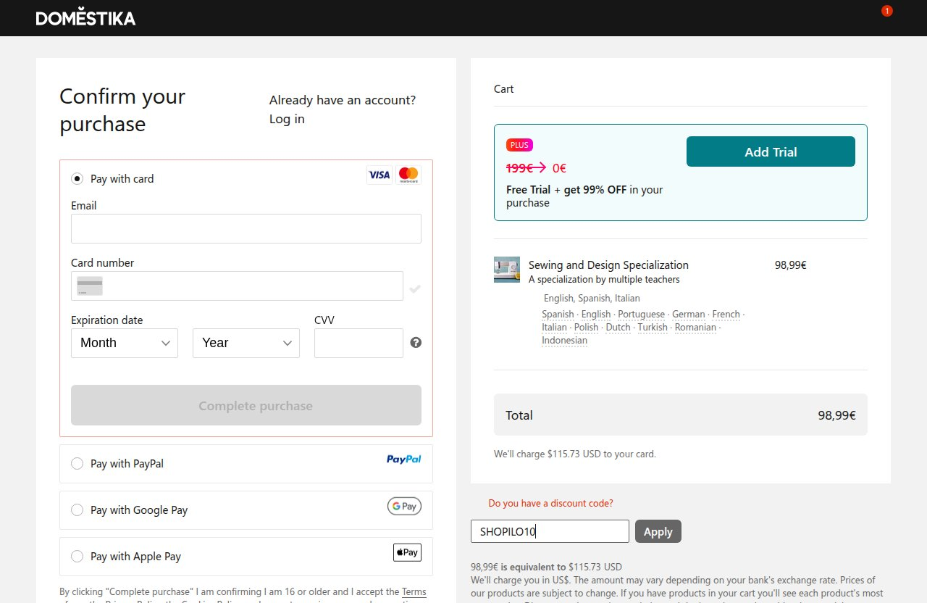Viewport: 927px width, 603px height.
Task: Click the card icon in number field
Action: (x=90, y=286)
